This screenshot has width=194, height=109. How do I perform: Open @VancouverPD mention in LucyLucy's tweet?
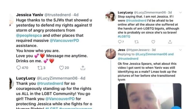(x=60, y=99)
